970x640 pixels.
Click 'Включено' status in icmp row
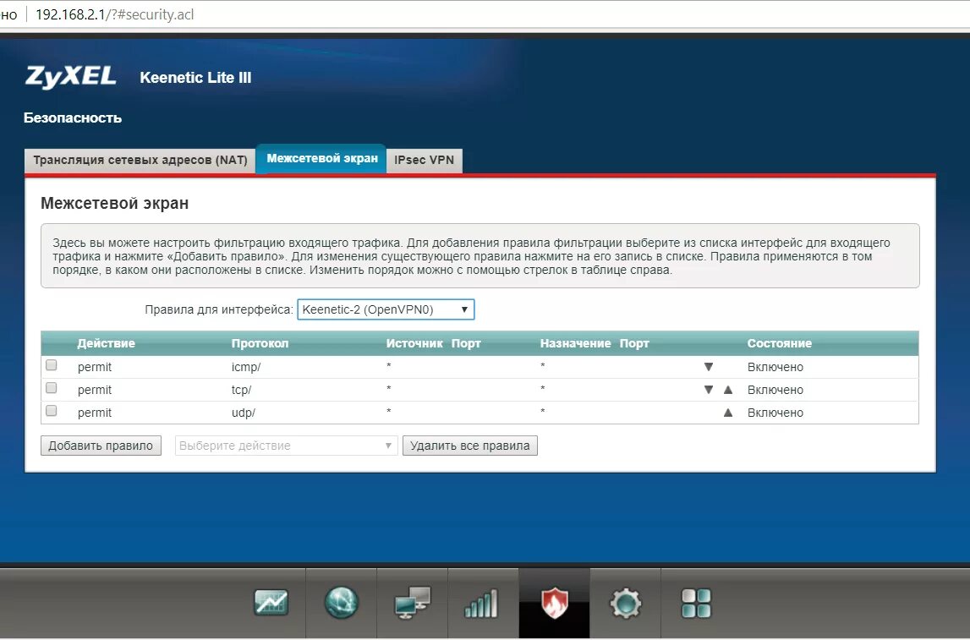(x=775, y=367)
